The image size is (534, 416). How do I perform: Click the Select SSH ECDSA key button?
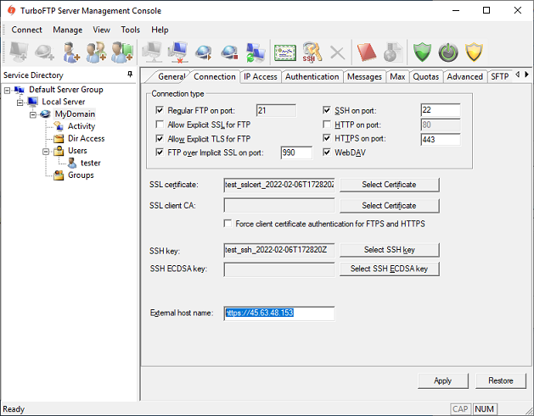[390, 269]
